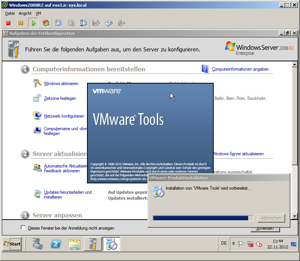Open the 'Netzwerk konfigurieren' link
Image resolution: width=300 pixels, height=261 pixels.
point(64,116)
